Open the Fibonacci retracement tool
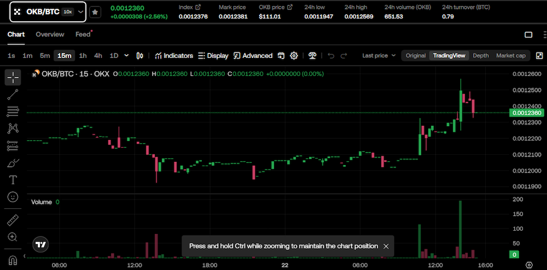 click(13, 111)
